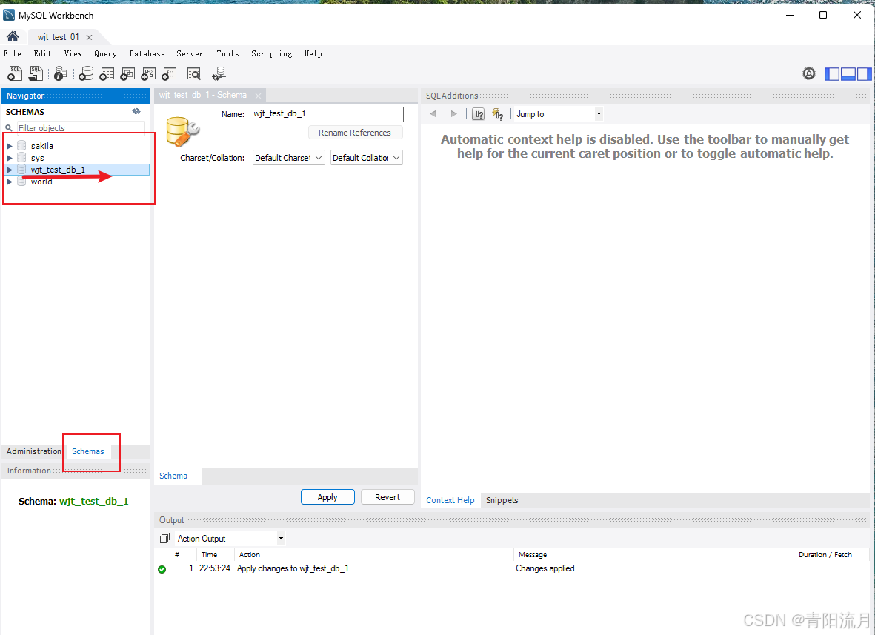Reconnect to DBMS toolbar icon

click(x=219, y=73)
